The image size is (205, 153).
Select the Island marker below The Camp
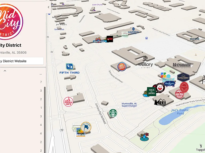point(81,132)
